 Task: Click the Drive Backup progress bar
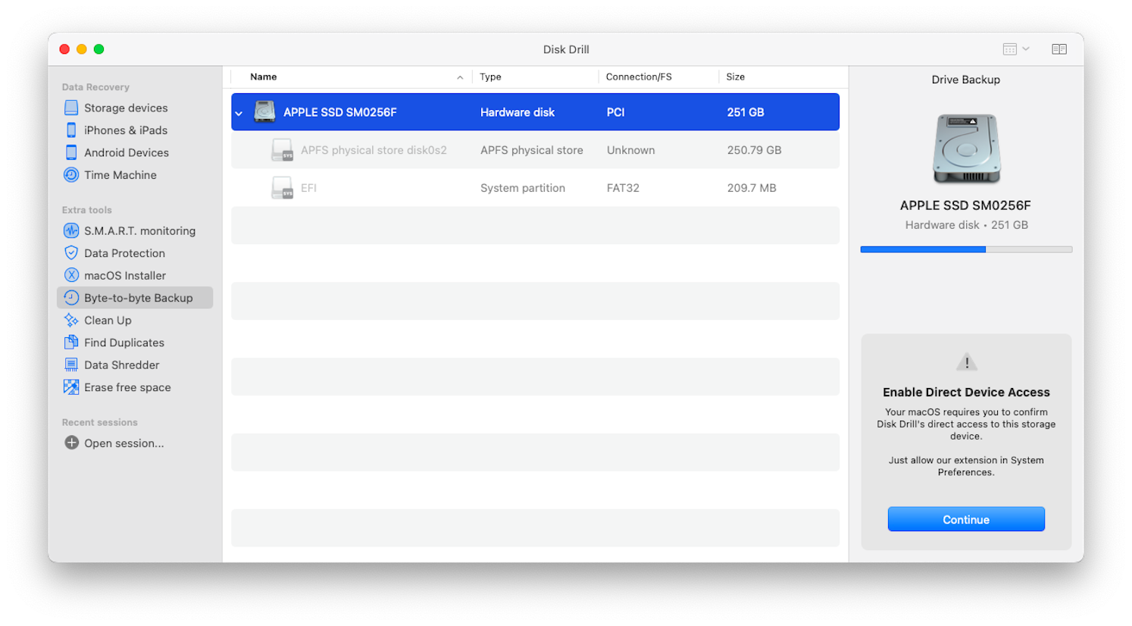click(965, 249)
